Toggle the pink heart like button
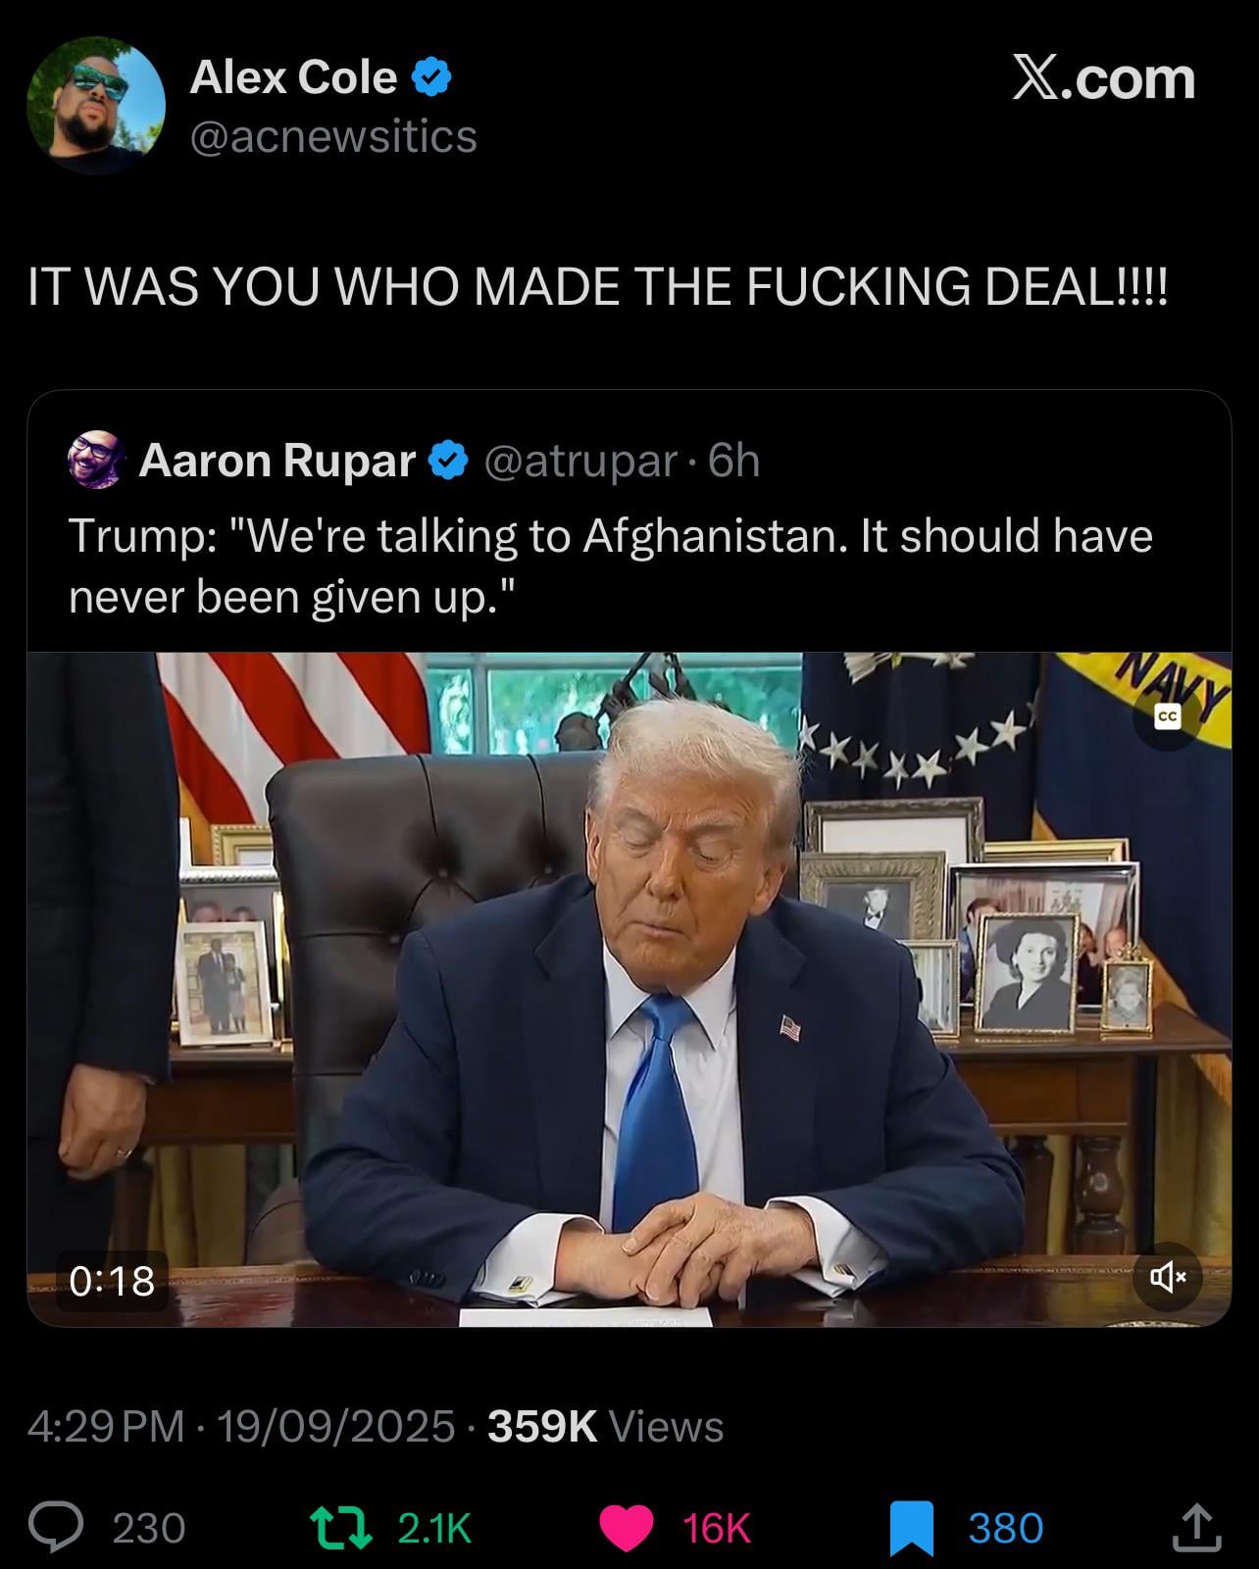Viewport: 1259px width, 1569px height. tap(626, 1528)
